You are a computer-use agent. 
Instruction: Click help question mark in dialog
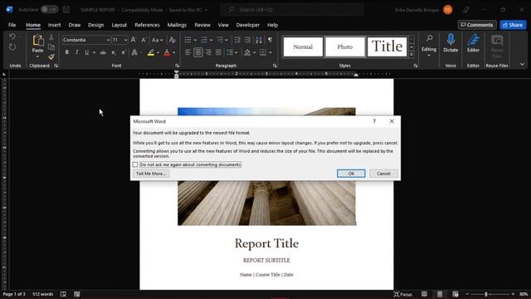coord(374,121)
